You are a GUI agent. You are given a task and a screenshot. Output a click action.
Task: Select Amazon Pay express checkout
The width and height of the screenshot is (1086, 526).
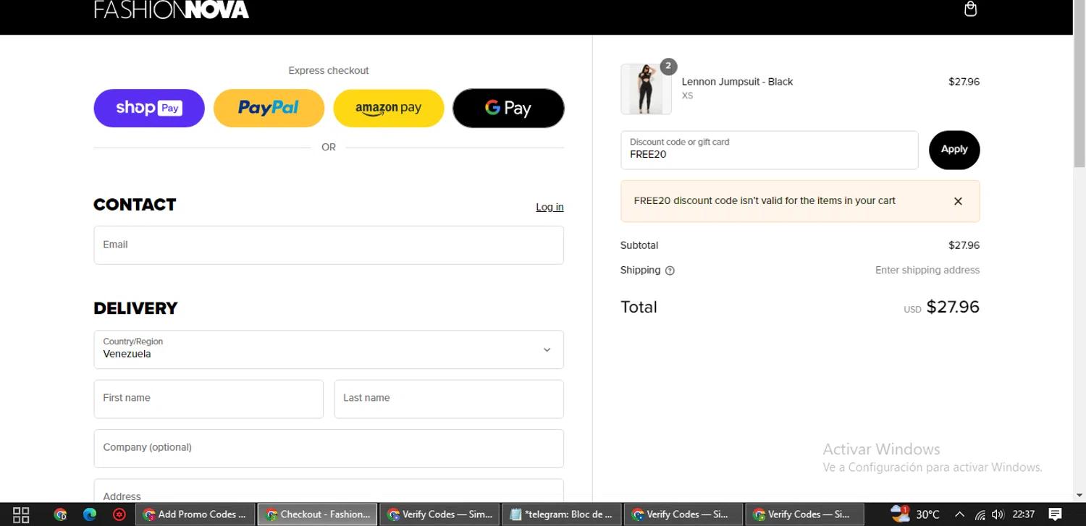pos(389,108)
